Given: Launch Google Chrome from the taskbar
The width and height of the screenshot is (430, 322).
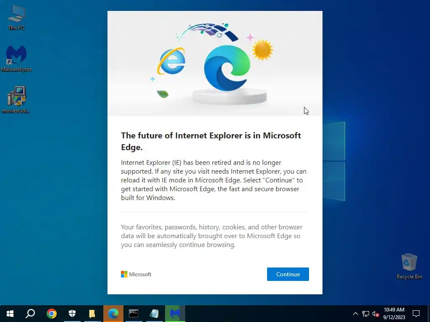Looking at the screenshot, I should (x=51, y=314).
